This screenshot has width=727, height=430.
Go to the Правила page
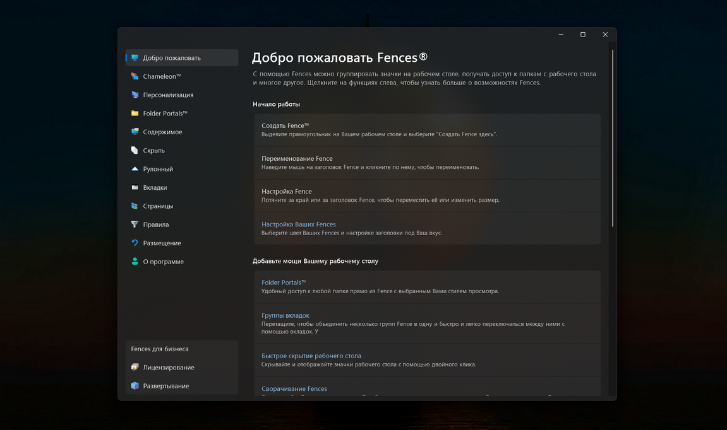coord(182,224)
